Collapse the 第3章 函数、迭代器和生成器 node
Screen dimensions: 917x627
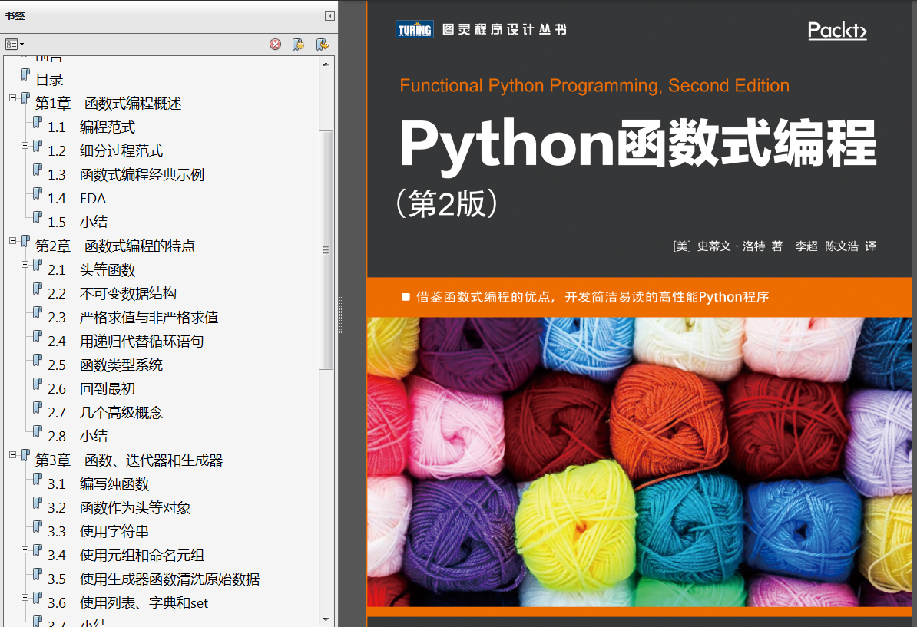(12, 454)
